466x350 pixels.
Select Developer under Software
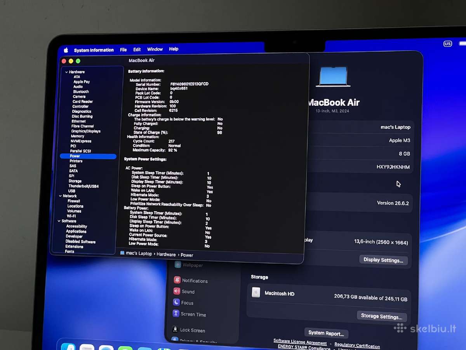[74, 236]
